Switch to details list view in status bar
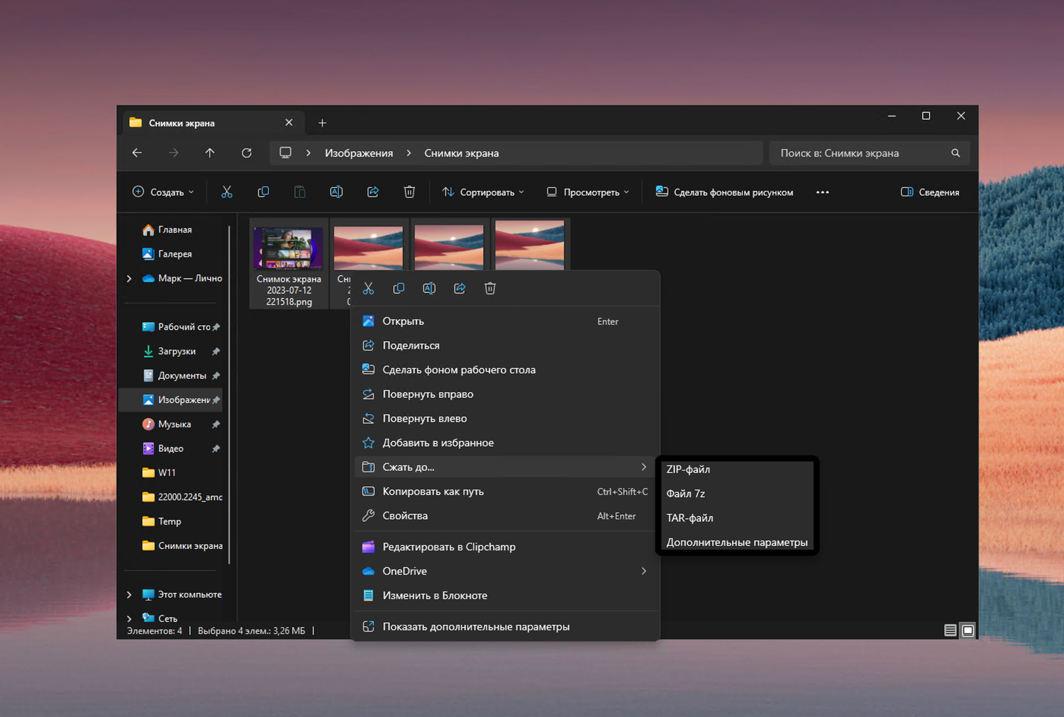1064x717 pixels. 950,630
